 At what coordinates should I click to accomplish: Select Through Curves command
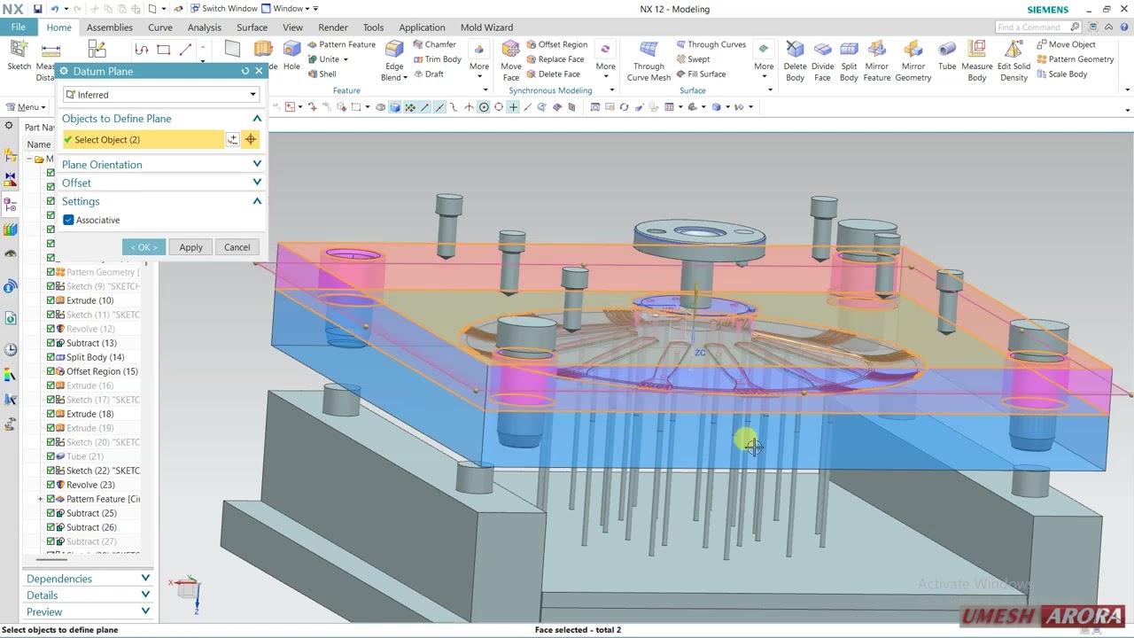point(711,44)
